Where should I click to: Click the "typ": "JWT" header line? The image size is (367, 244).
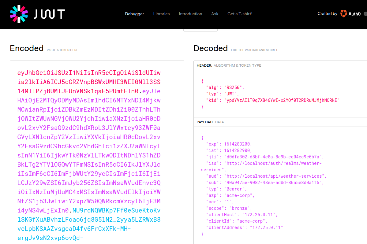(223, 94)
